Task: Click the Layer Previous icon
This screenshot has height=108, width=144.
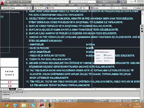Action: click(x=84, y=8)
